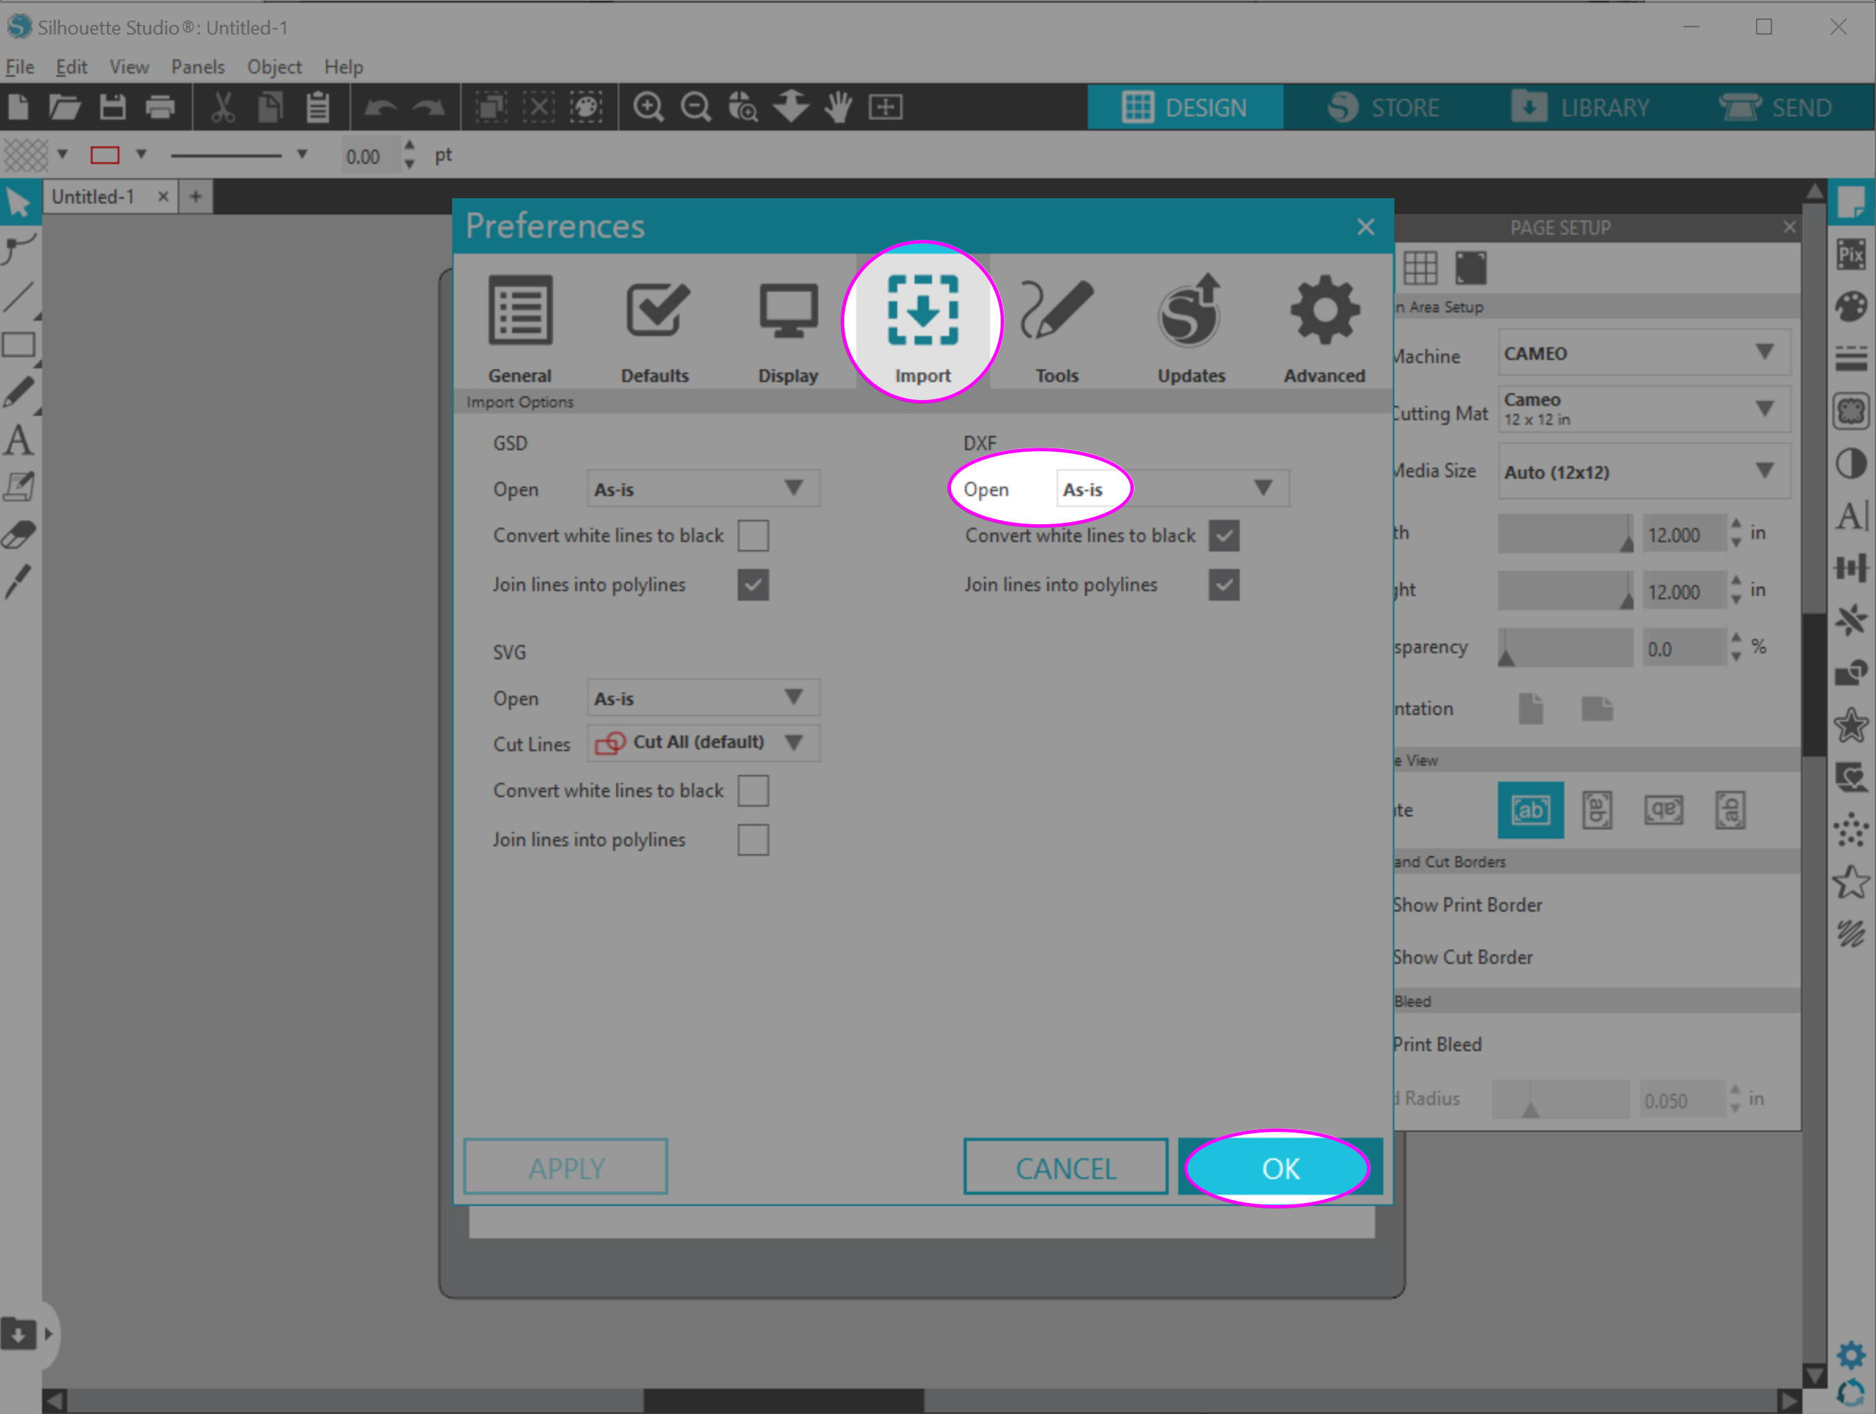Image resolution: width=1876 pixels, height=1414 pixels.
Task: Click the line thickness 0.00 field
Action: click(370, 156)
